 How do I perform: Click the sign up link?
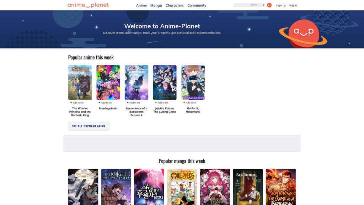(281, 5)
